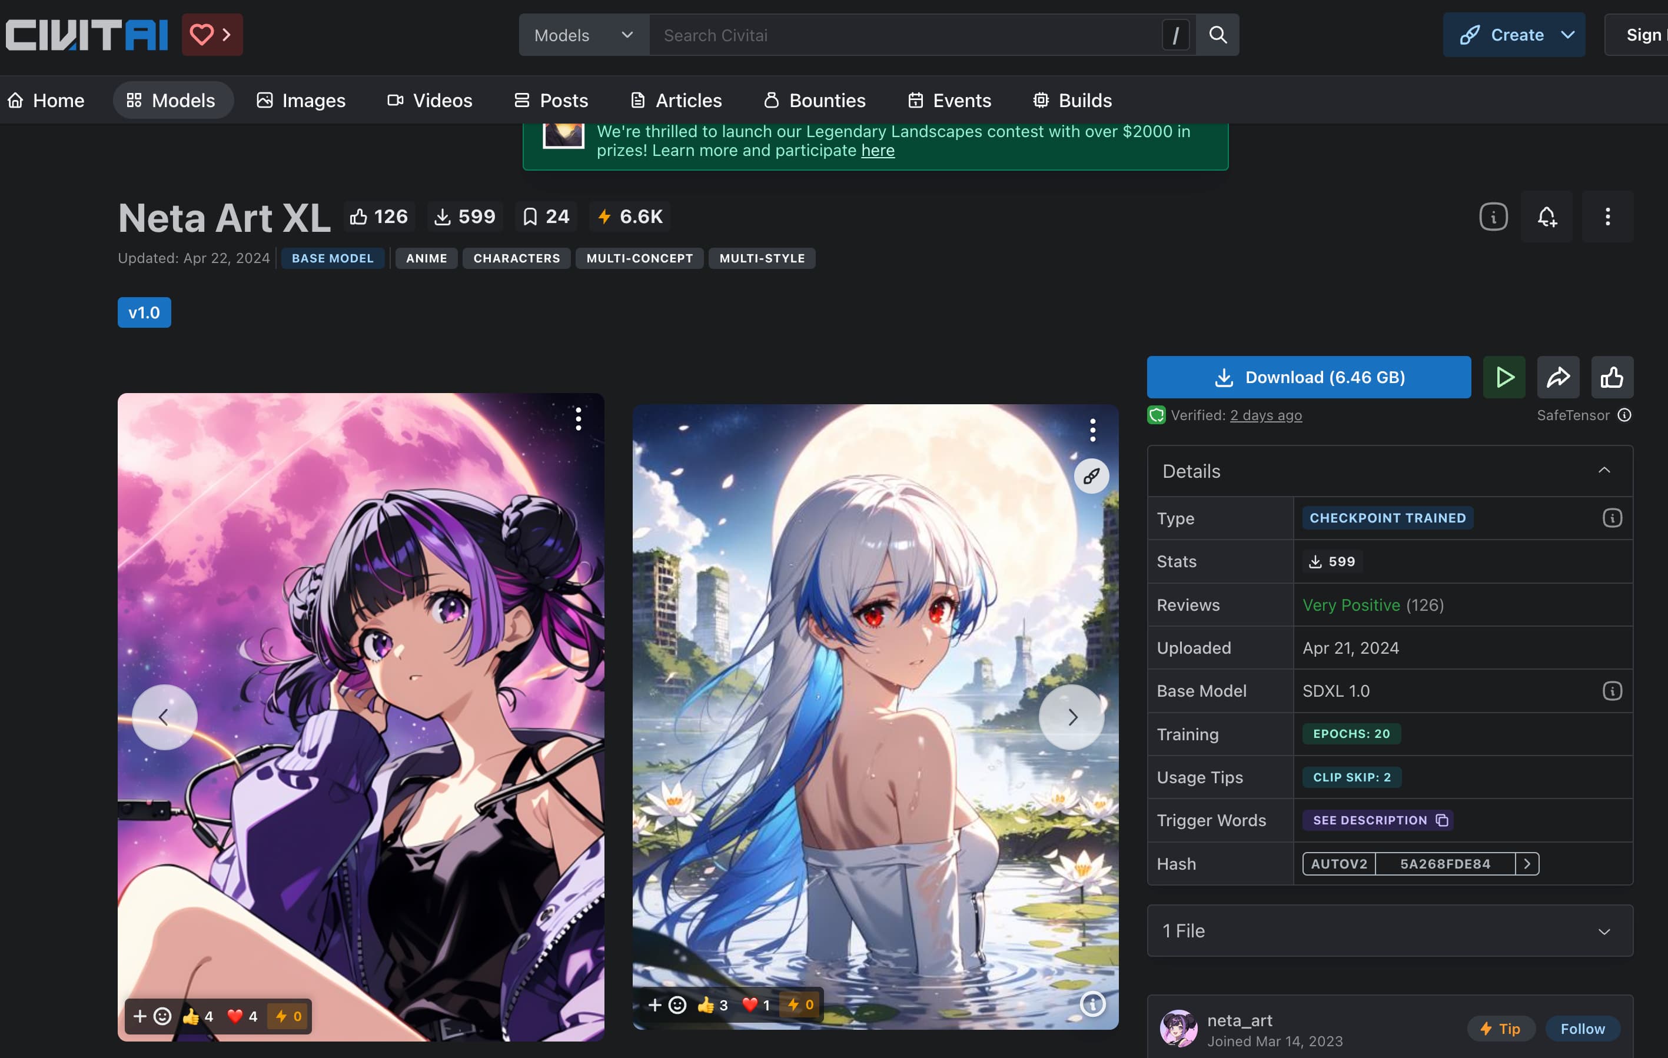Give the model a thumbs up rating
The width and height of the screenshot is (1668, 1058).
click(1612, 377)
